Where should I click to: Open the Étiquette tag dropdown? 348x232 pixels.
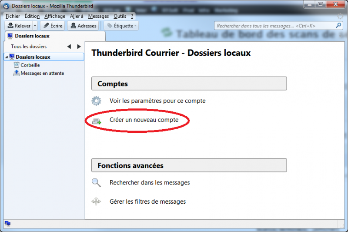[x=121, y=26]
